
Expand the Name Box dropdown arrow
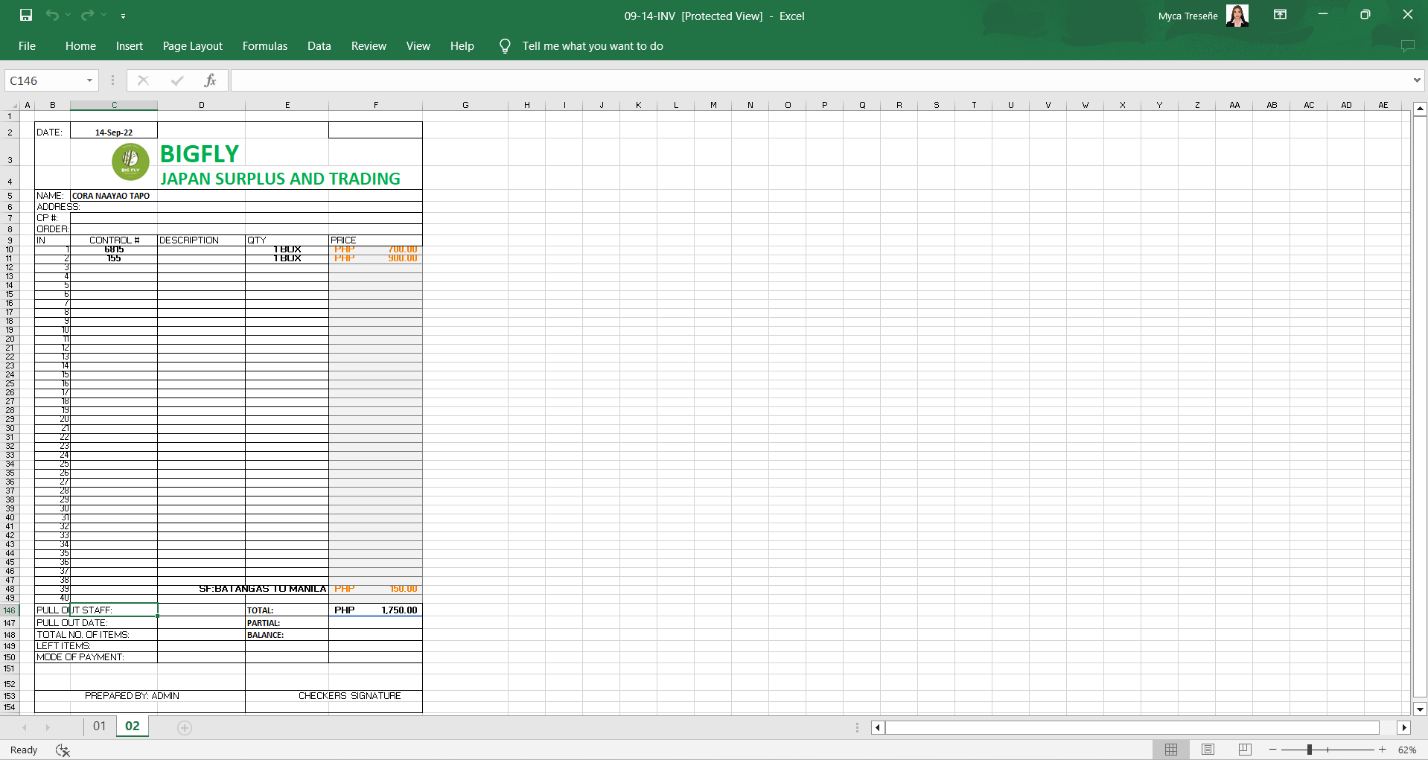(90, 80)
